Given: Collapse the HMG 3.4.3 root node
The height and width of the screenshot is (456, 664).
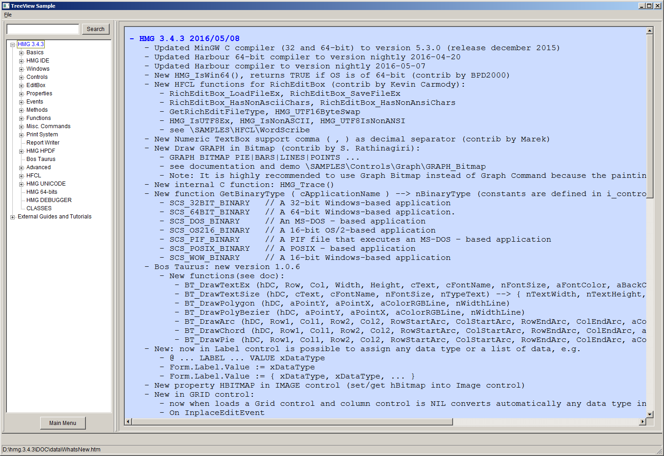Looking at the screenshot, I should click(13, 45).
